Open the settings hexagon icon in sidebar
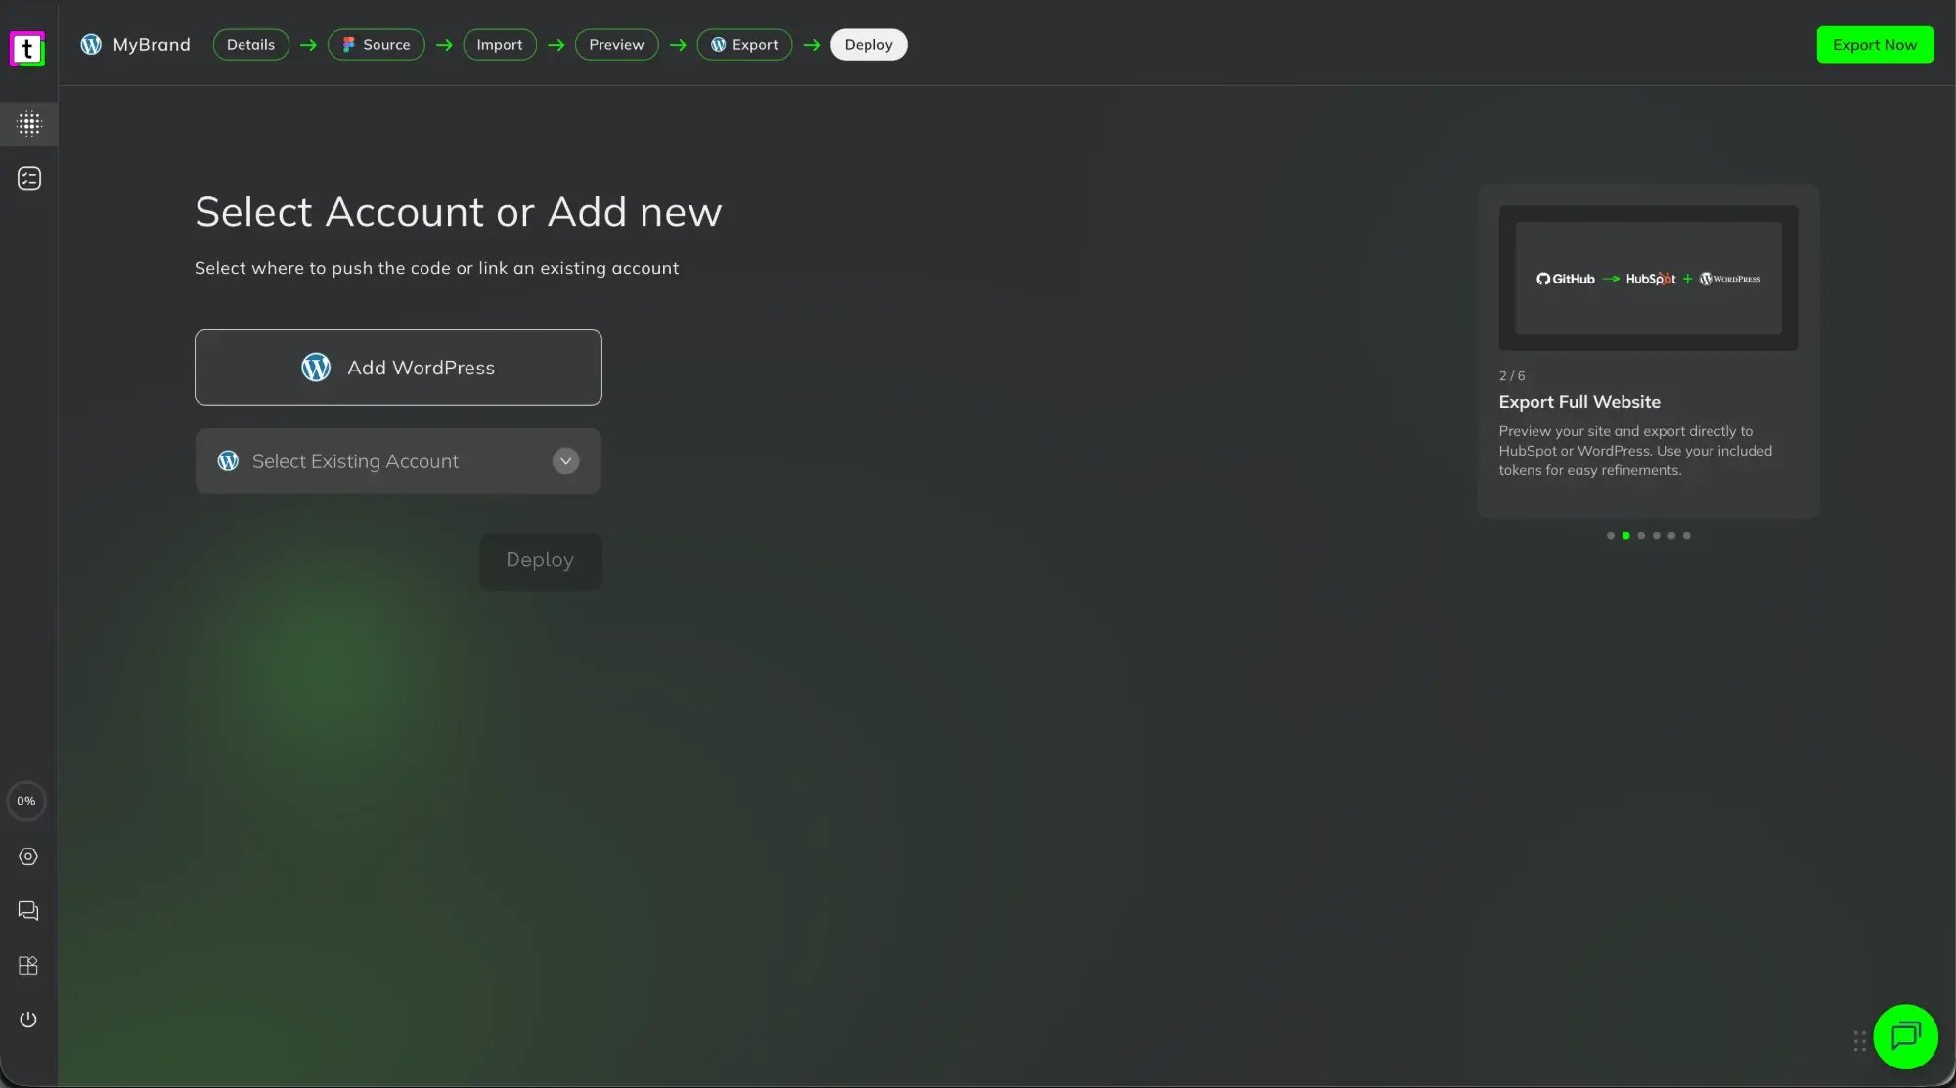1956x1088 pixels. tap(28, 856)
